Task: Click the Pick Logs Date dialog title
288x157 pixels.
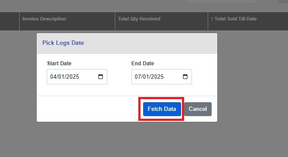Action: coord(63,43)
